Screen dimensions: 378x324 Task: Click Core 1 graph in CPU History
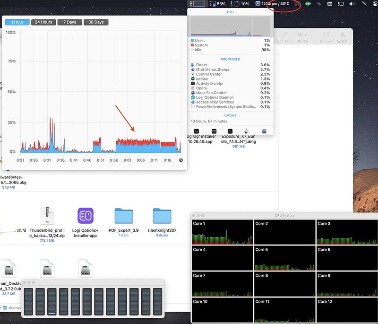click(x=222, y=232)
